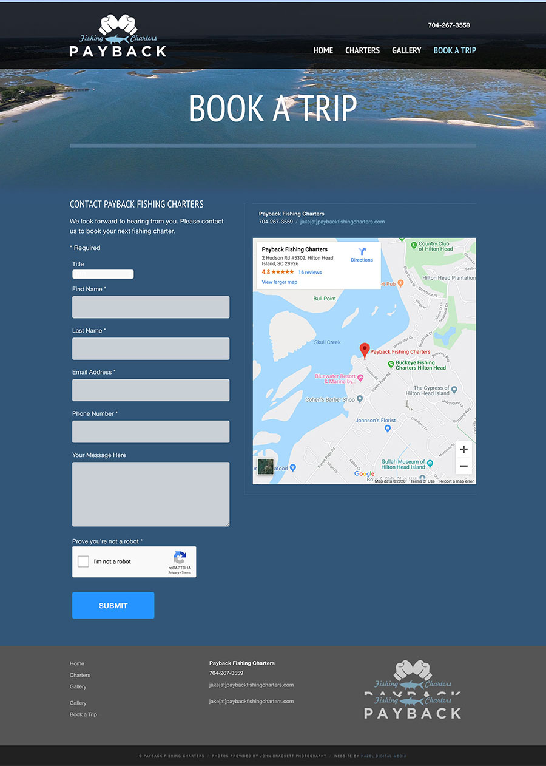The height and width of the screenshot is (766, 546).
Task: Click the 704-267-3559 phone number in the header
Action: (449, 25)
